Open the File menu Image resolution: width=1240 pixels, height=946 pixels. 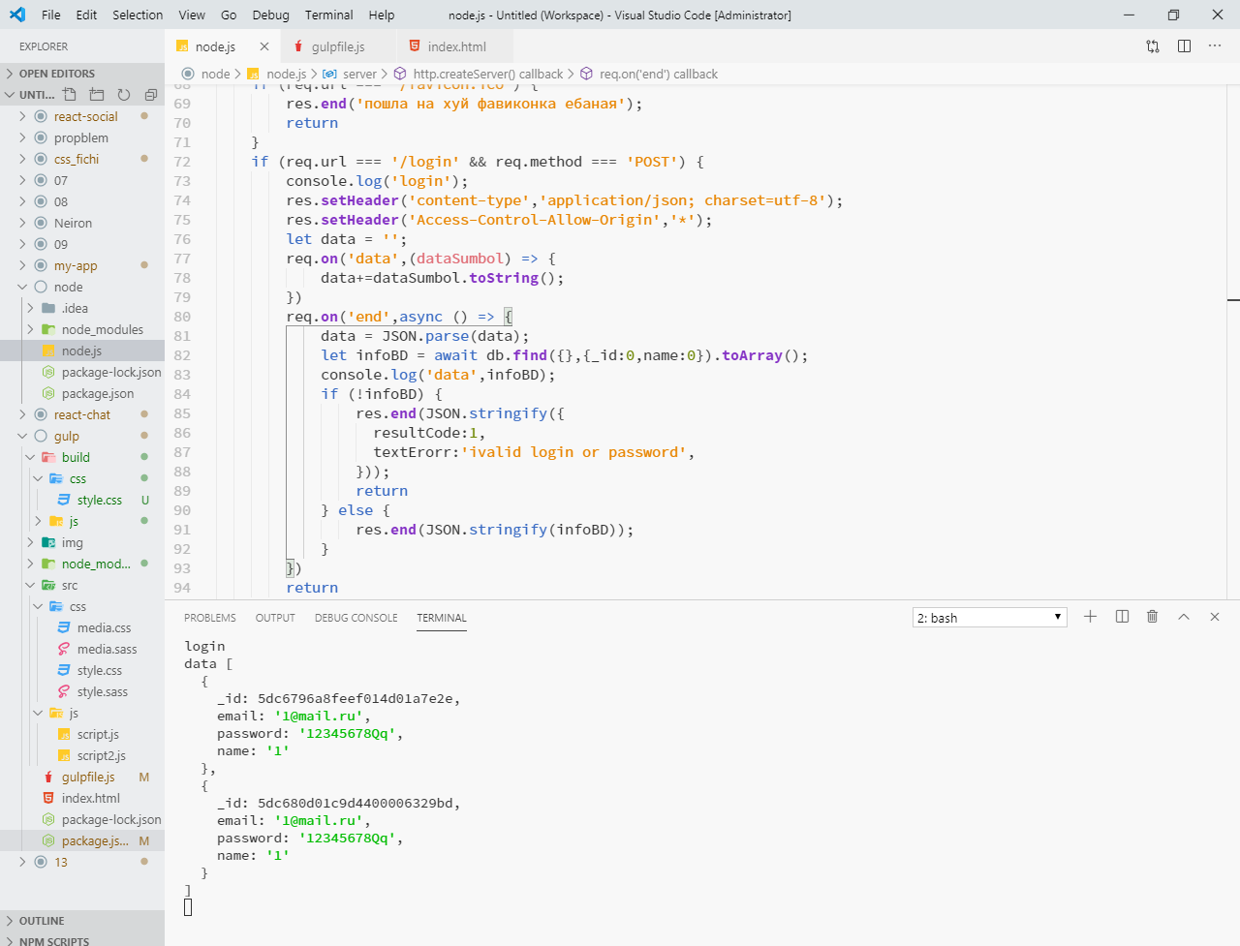point(51,15)
